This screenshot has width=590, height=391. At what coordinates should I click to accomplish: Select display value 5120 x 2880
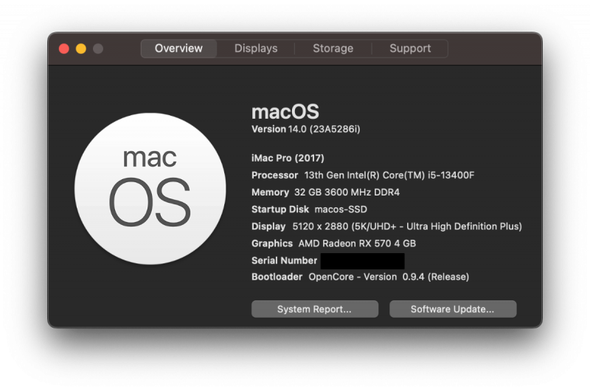tap(407, 226)
